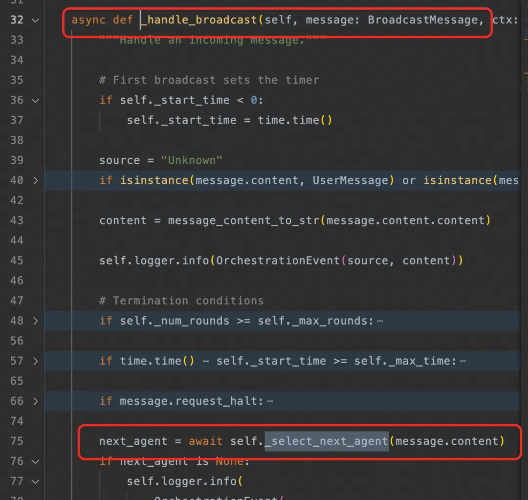
Task: Click the ellipsis after self._max_time
Action: pyautogui.click(x=463, y=361)
